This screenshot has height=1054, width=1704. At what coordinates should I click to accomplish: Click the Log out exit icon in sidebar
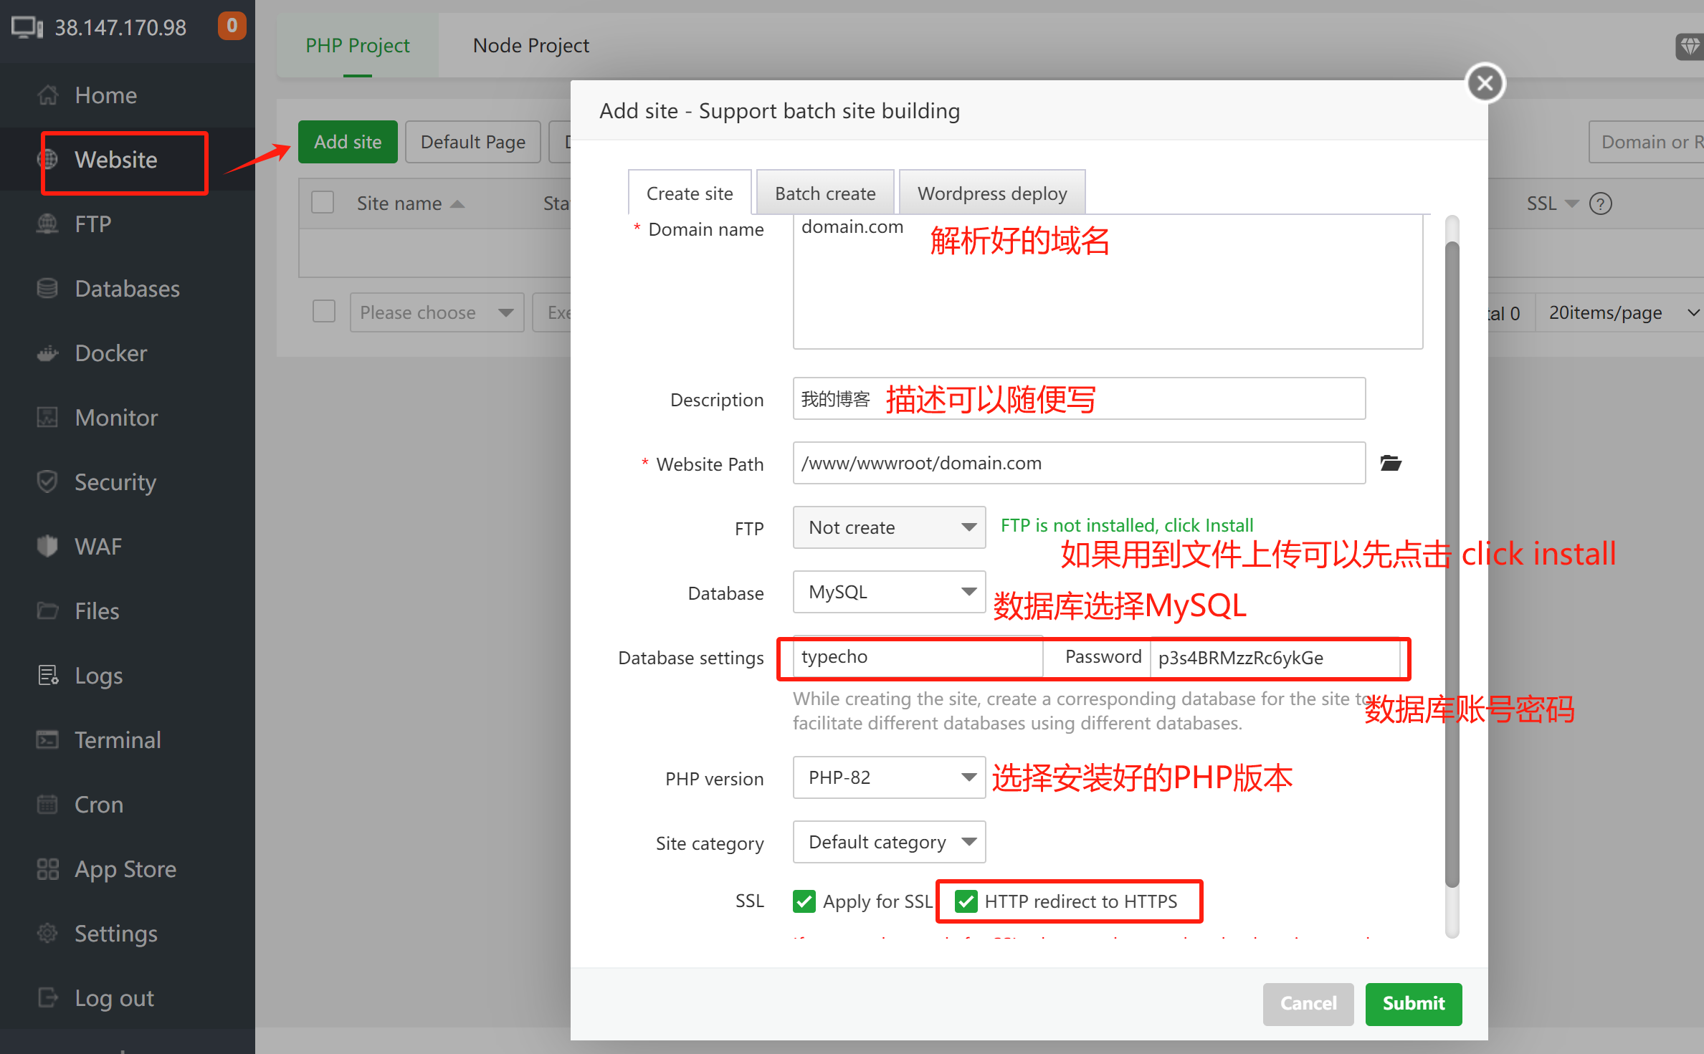coord(47,997)
